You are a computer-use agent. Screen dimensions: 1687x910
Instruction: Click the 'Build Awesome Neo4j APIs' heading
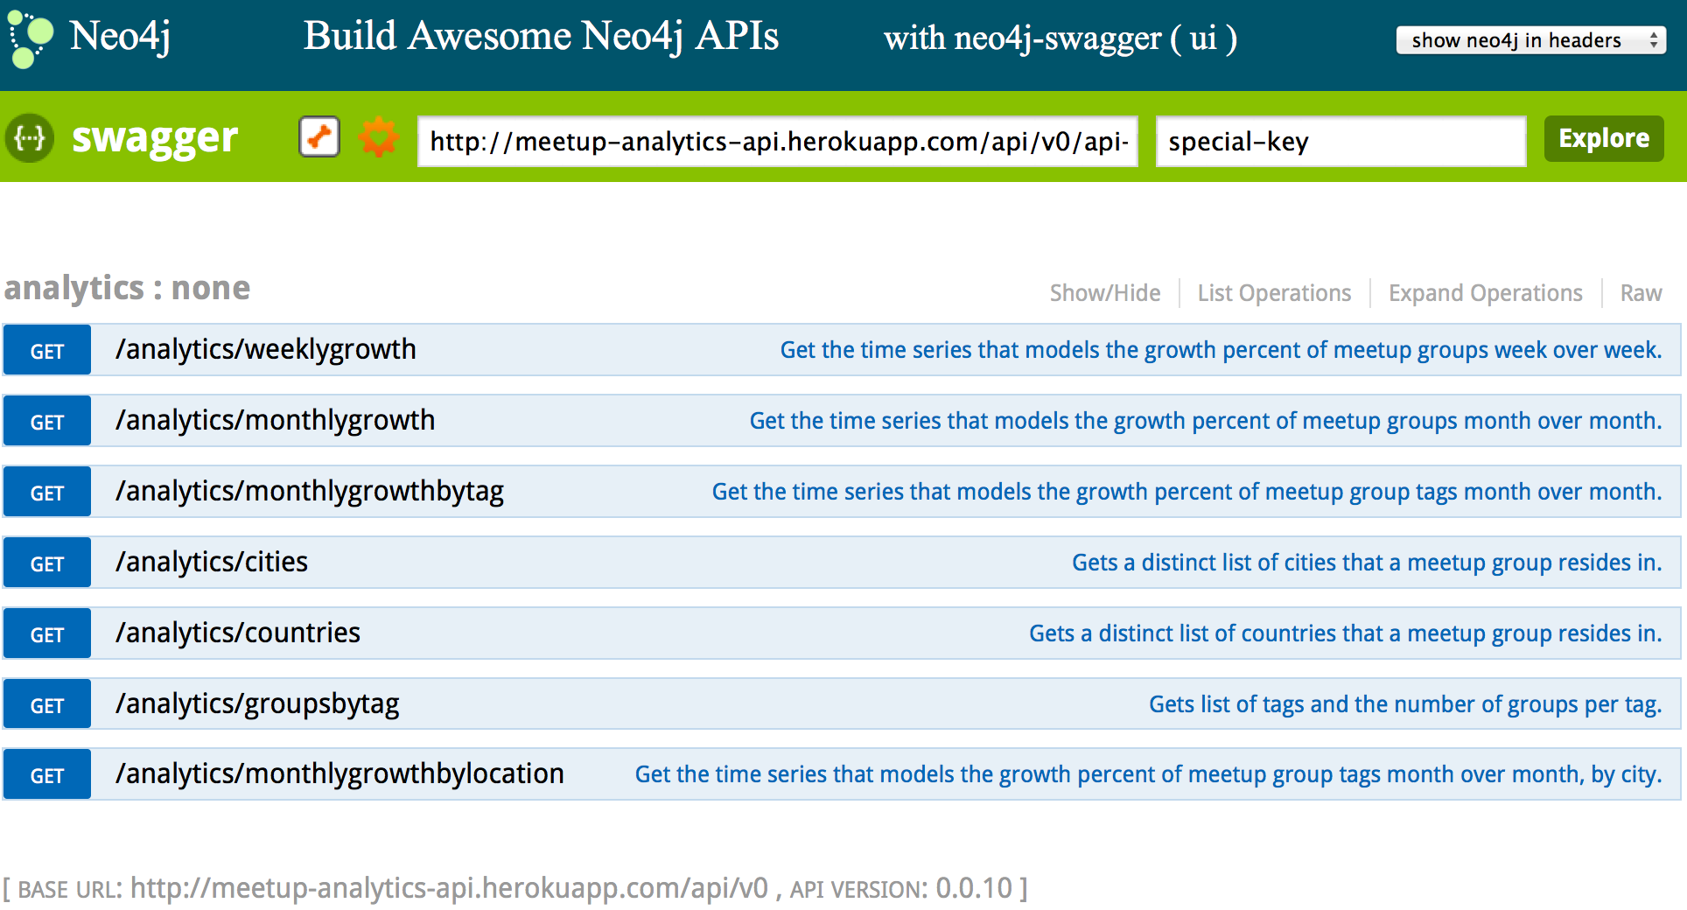pyautogui.click(x=541, y=37)
